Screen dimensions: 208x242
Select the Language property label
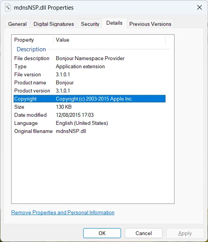point(26,123)
